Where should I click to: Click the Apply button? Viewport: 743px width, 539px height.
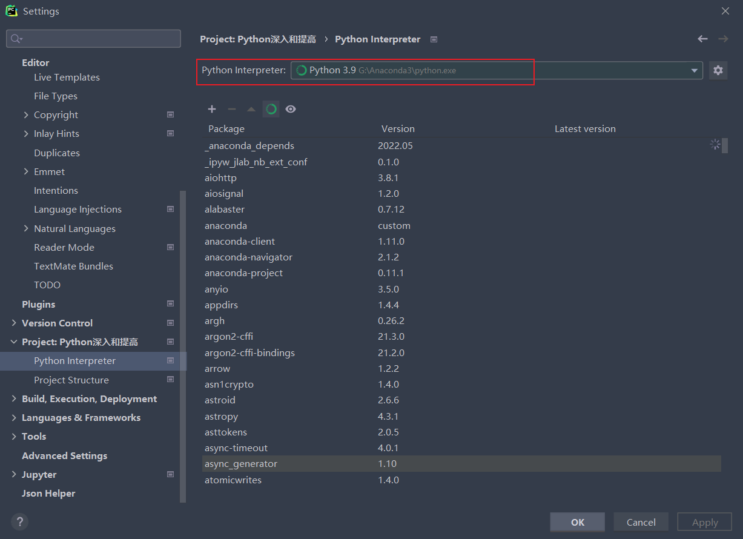tap(705, 522)
